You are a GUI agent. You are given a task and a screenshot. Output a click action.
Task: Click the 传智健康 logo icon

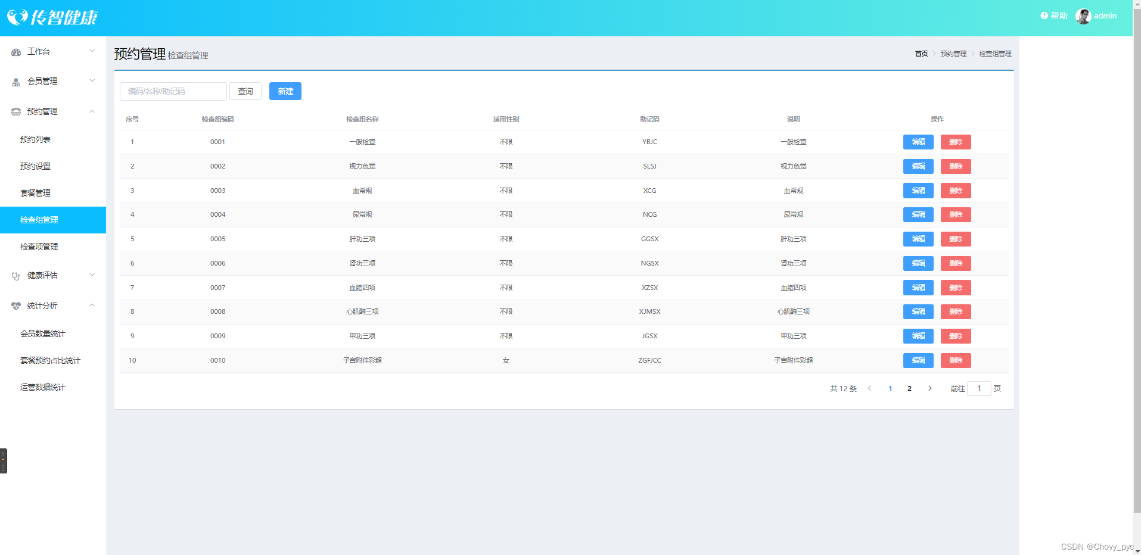[x=17, y=17]
